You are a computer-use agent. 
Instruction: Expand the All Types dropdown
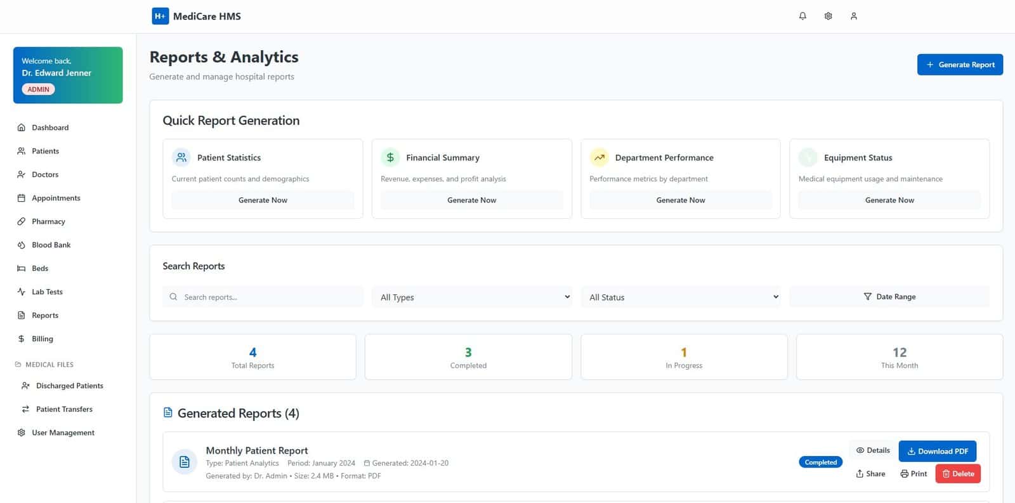coord(472,297)
